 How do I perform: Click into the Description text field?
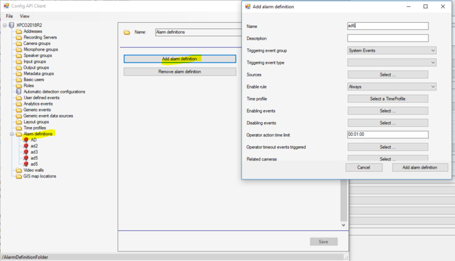click(388, 39)
